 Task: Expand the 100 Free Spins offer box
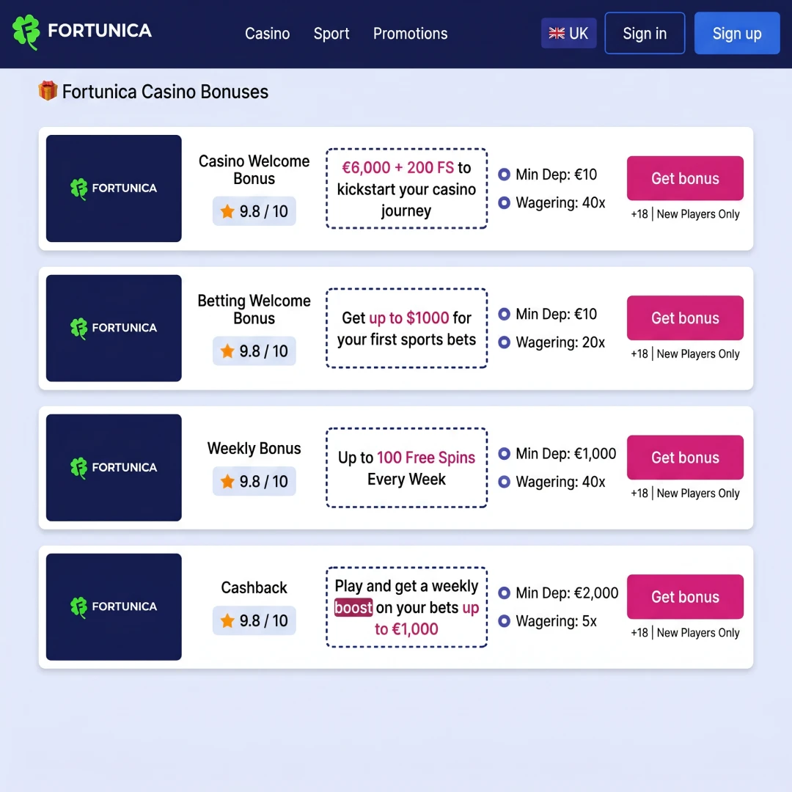pos(406,467)
